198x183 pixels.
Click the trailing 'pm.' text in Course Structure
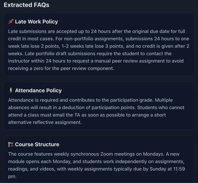[12, 176]
